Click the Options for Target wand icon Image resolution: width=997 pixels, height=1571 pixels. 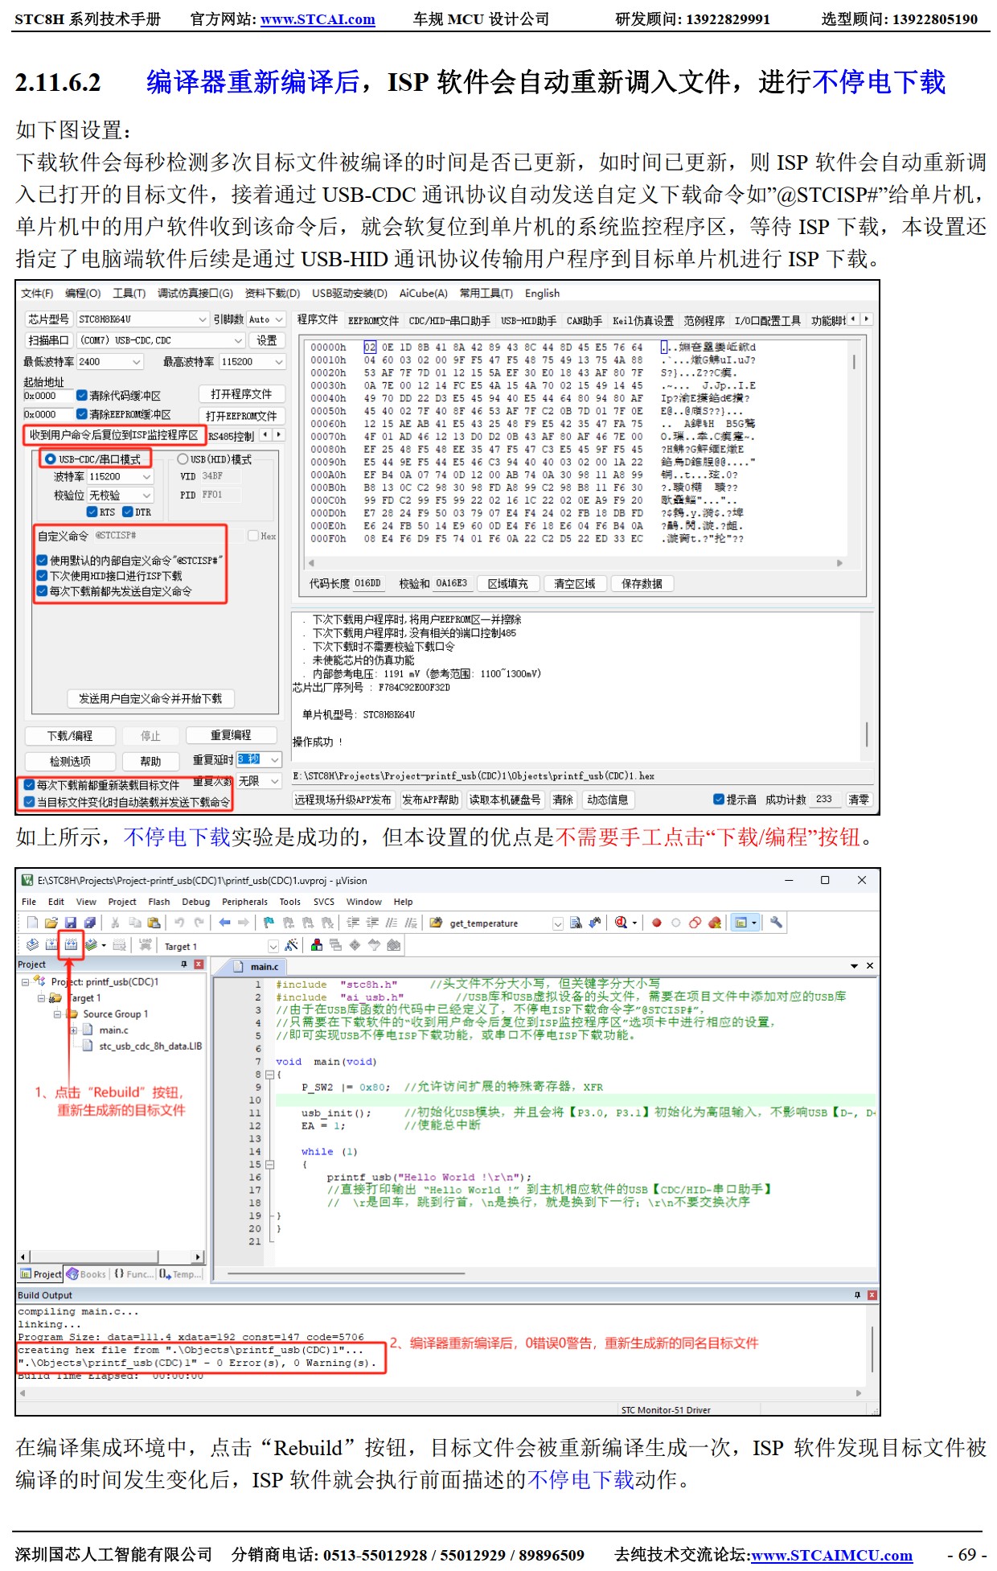[x=291, y=945]
